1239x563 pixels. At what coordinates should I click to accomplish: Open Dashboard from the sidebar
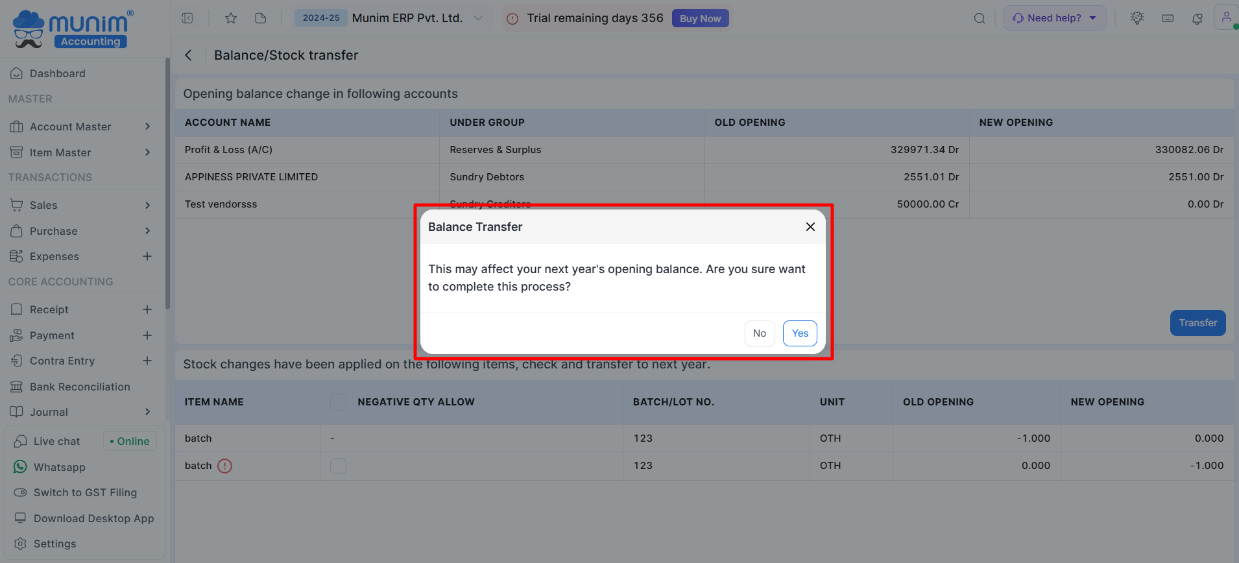[57, 73]
